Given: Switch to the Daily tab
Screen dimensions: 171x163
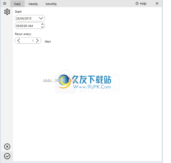Looking at the screenshot, I should pyautogui.click(x=17, y=4).
